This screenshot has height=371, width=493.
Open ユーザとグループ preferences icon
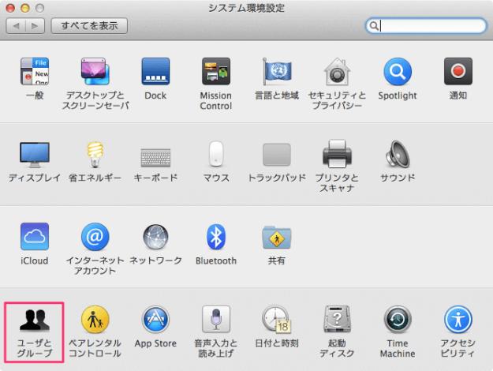tap(35, 320)
